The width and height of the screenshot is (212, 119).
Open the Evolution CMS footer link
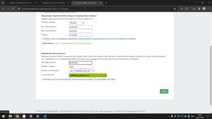(x=52, y=111)
